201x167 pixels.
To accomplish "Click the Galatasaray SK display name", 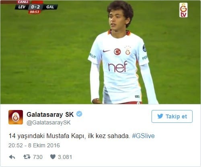I will coord(50,114).
